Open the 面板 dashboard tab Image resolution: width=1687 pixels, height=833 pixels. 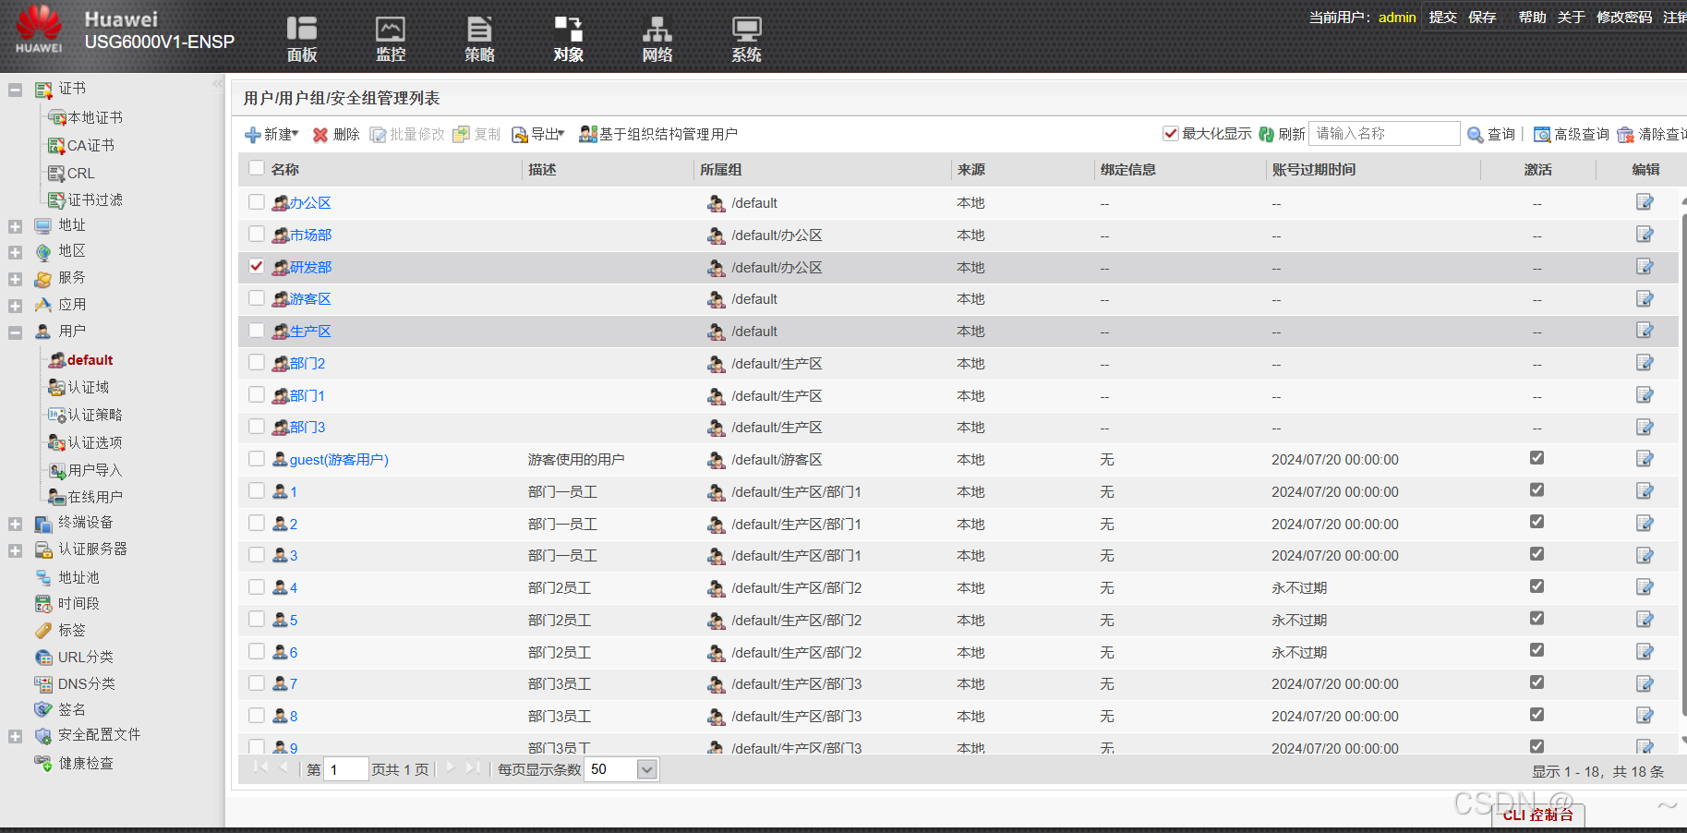(302, 40)
